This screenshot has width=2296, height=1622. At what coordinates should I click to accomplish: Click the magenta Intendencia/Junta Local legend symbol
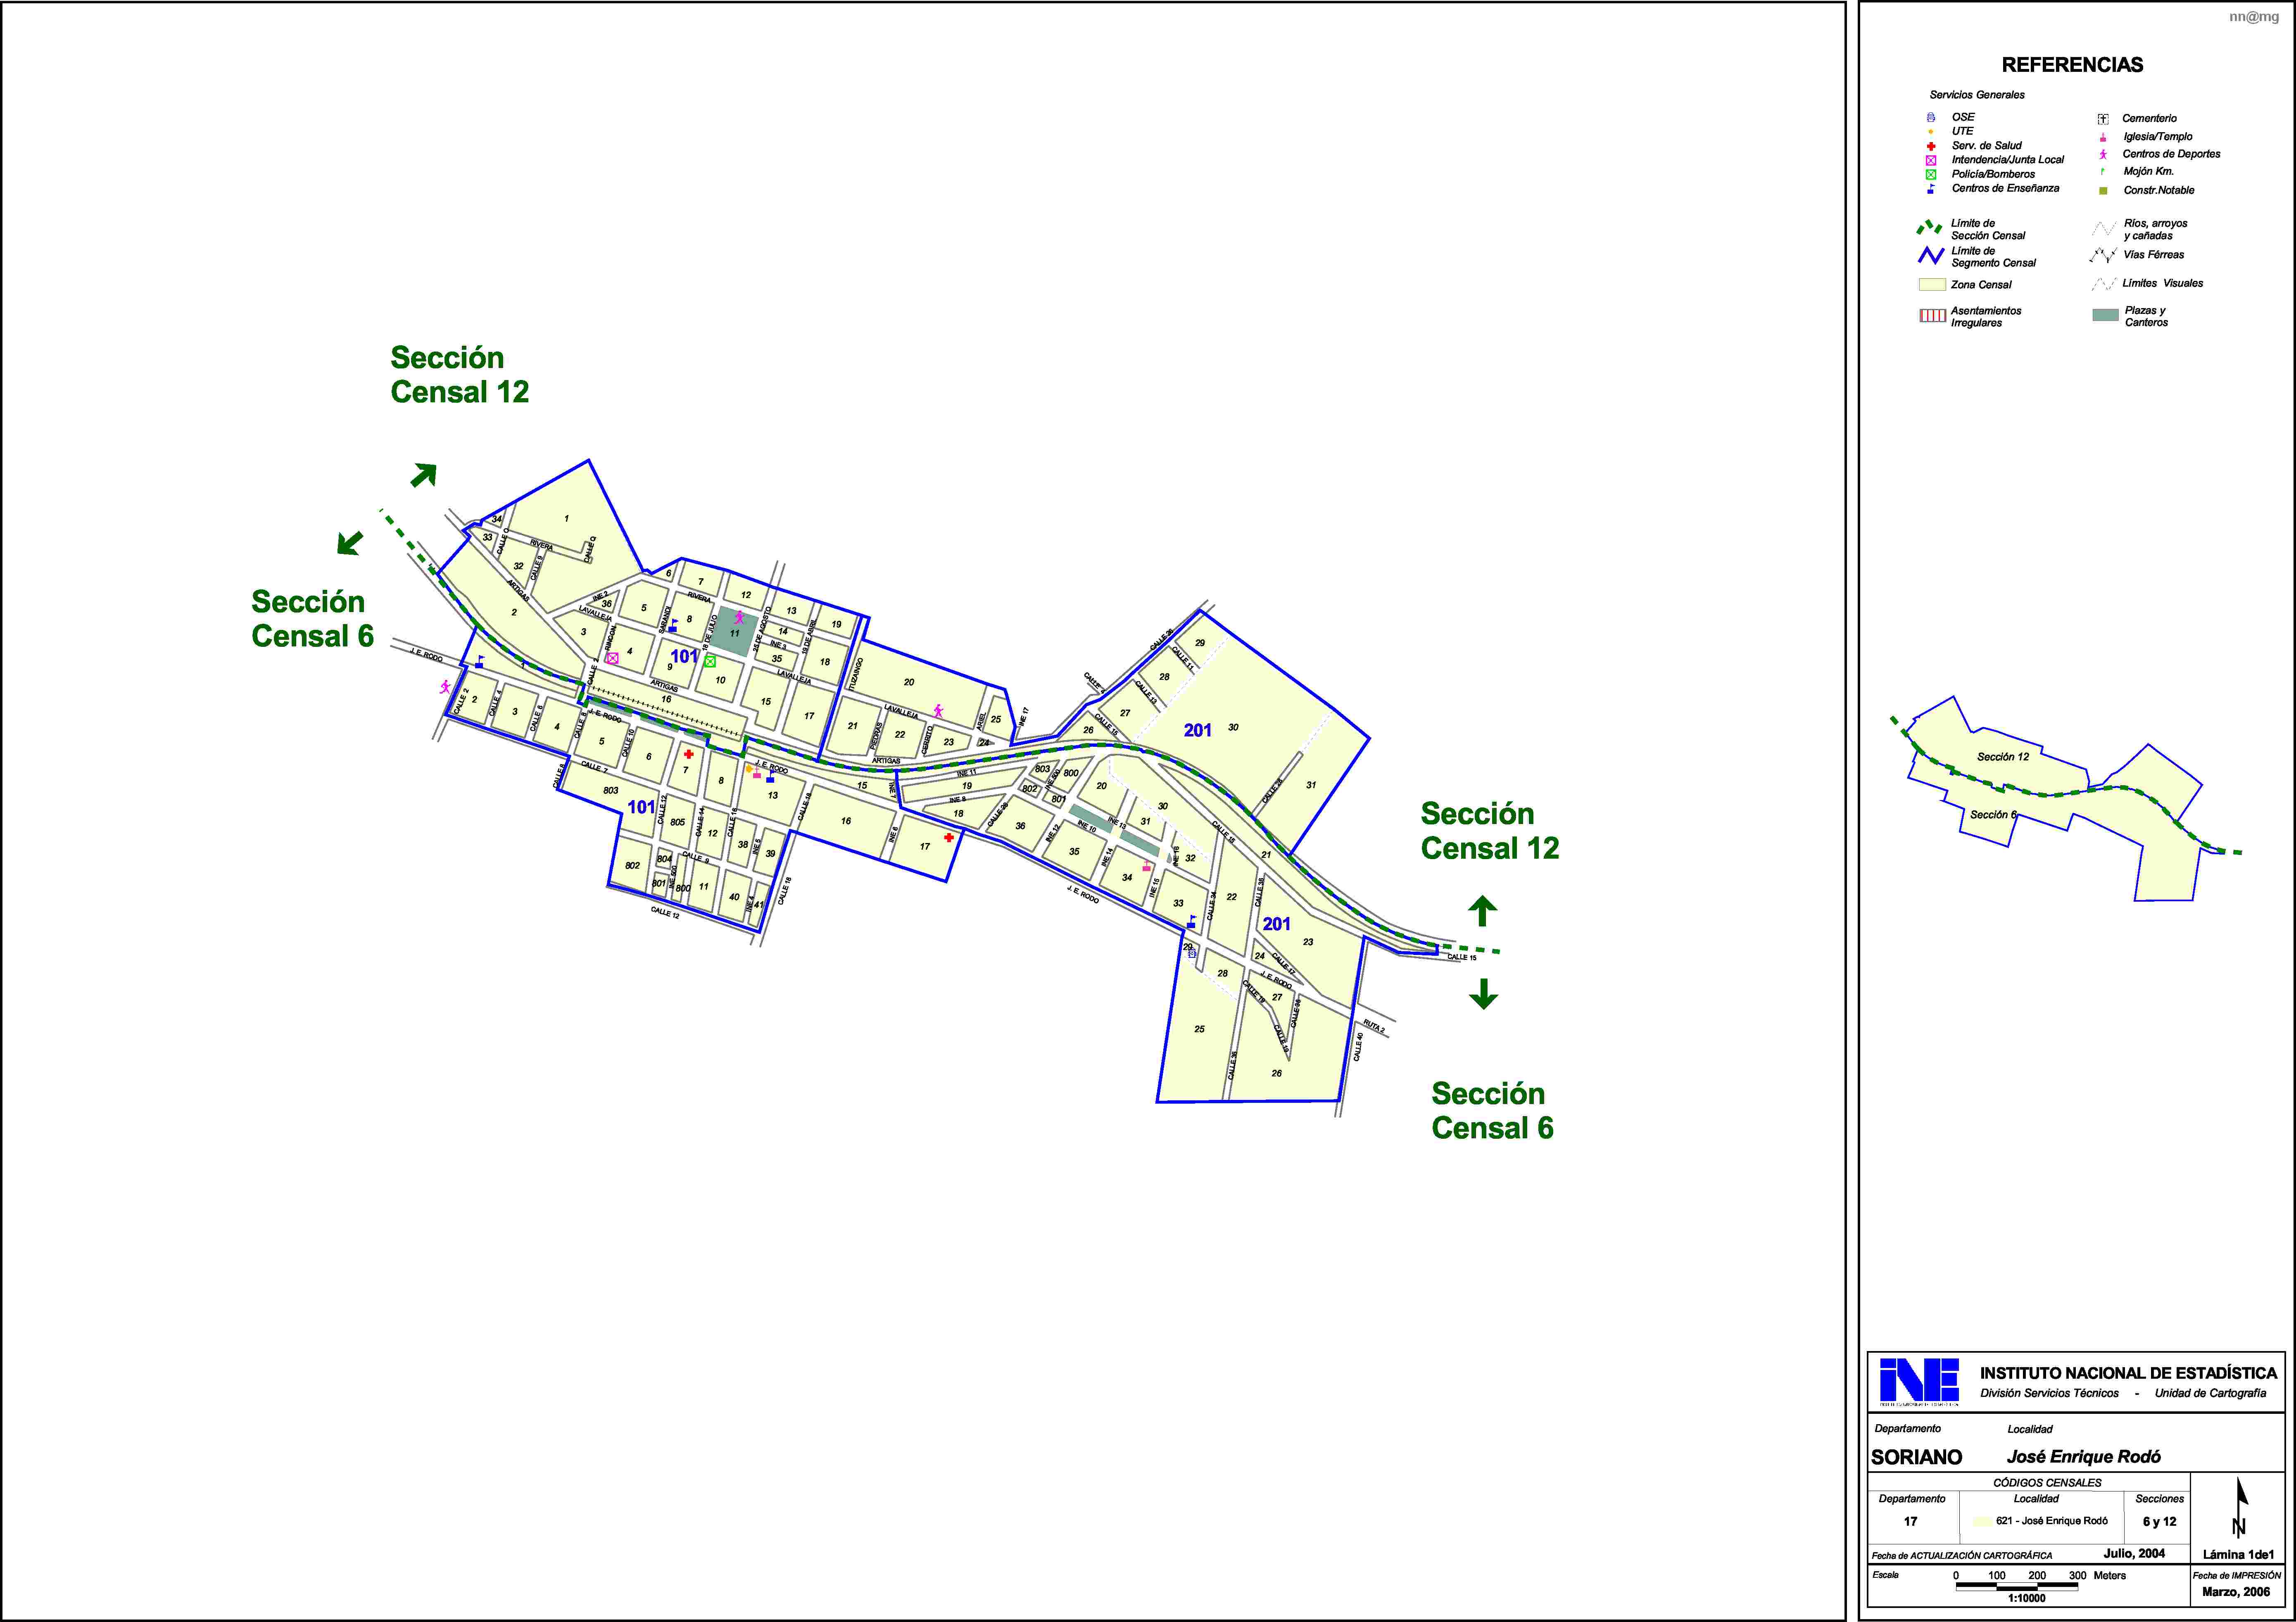click(1931, 160)
